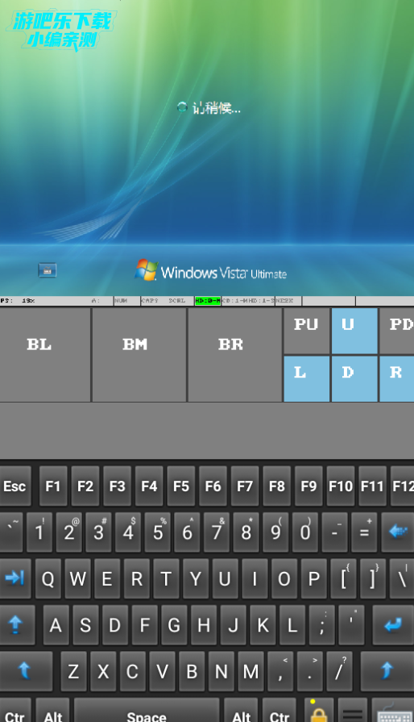This screenshot has width=414, height=722.
Task: Tap the right Alt key after Space
Action: click(242, 712)
